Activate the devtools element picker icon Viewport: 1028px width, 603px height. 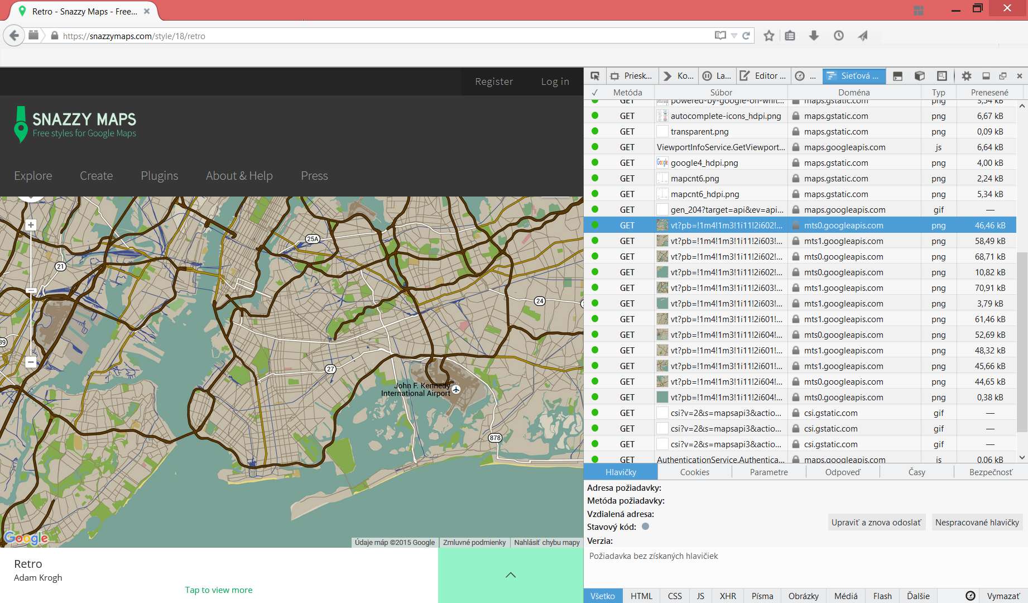pyautogui.click(x=595, y=76)
